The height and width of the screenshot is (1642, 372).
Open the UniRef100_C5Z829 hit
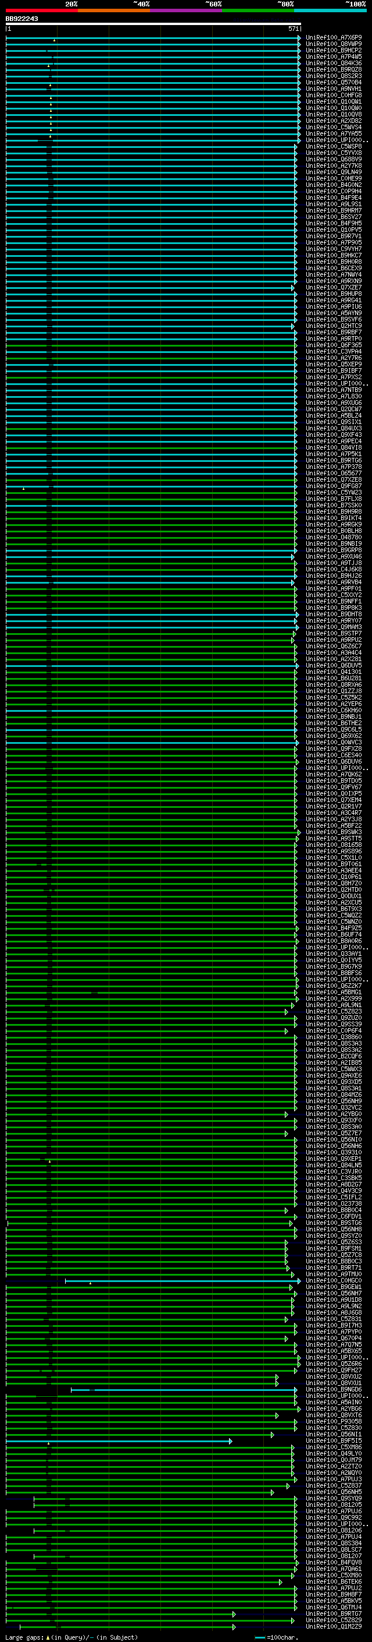(x=333, y=1621)
